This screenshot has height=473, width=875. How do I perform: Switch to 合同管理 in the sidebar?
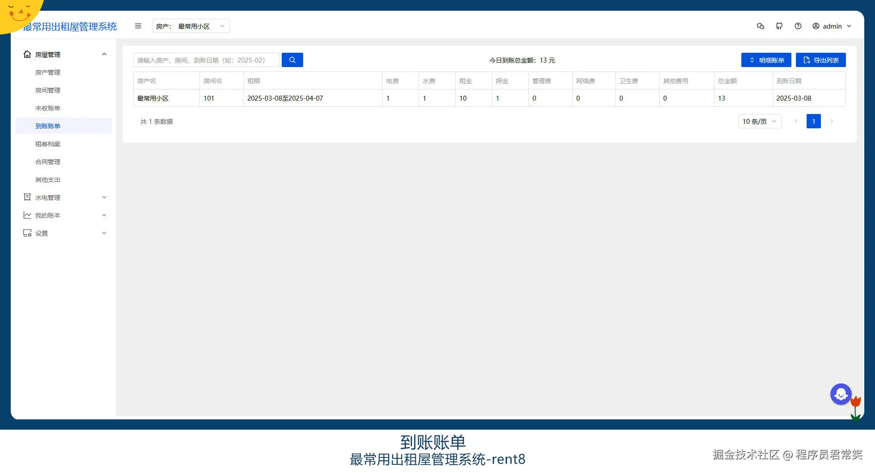(x=47, y=161)
